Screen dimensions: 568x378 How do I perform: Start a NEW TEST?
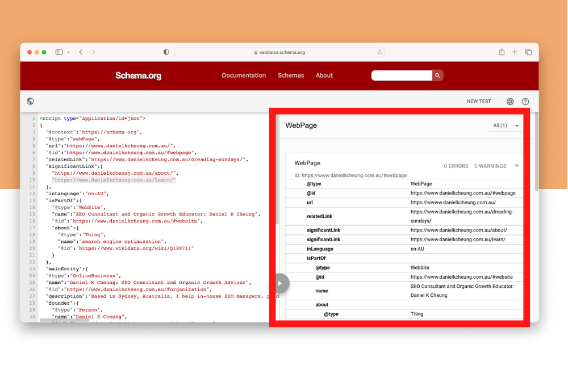click(x=479, y=101)
